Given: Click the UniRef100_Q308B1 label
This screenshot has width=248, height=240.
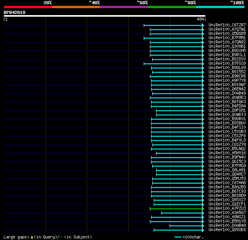Looking at the screenshot, I should 227,47.
